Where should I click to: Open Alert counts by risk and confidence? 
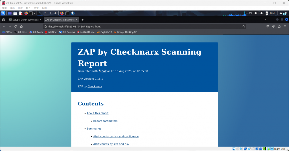(116, 136)
